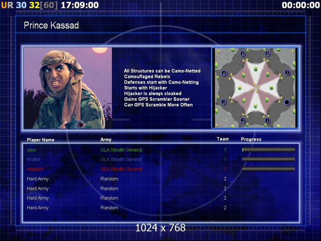Click the Team column header
This screenshot has width=321, height=241.
[223, 139]
